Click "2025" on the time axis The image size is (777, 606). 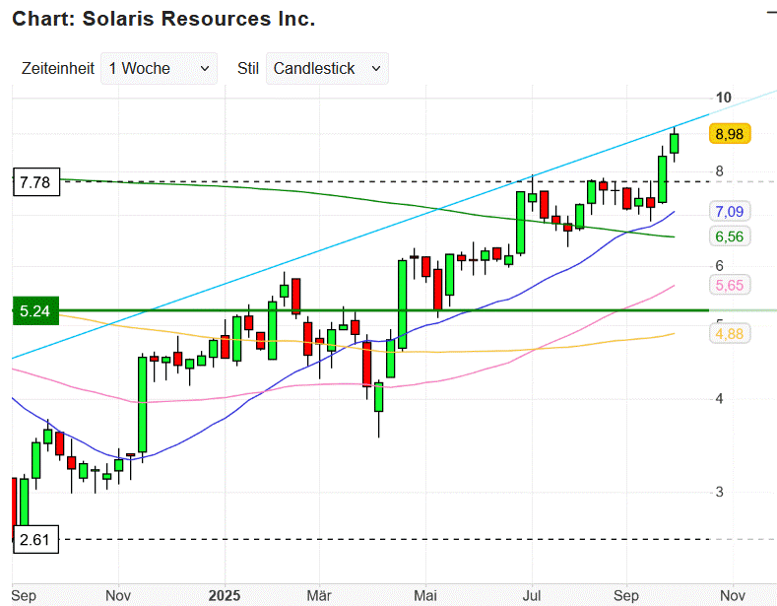(x=224, y=596)
